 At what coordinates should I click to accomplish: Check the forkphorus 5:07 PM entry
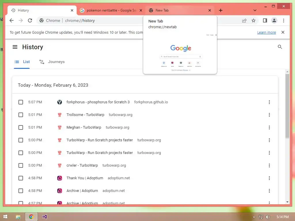(x=21, y=102)
